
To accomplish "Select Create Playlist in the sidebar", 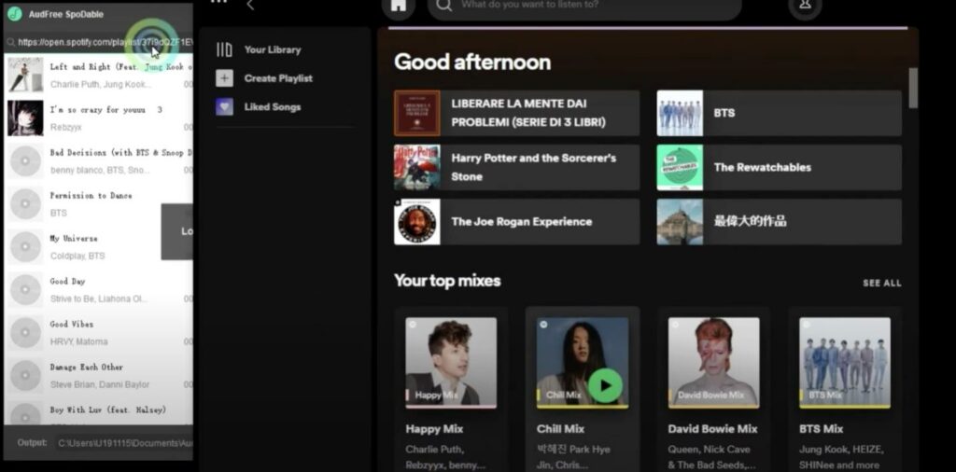I will [278, 78].
